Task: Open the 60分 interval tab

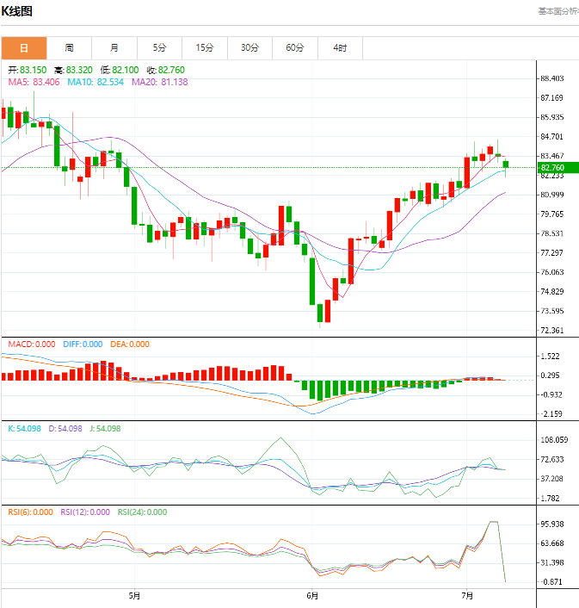Action: pos(295,48)
